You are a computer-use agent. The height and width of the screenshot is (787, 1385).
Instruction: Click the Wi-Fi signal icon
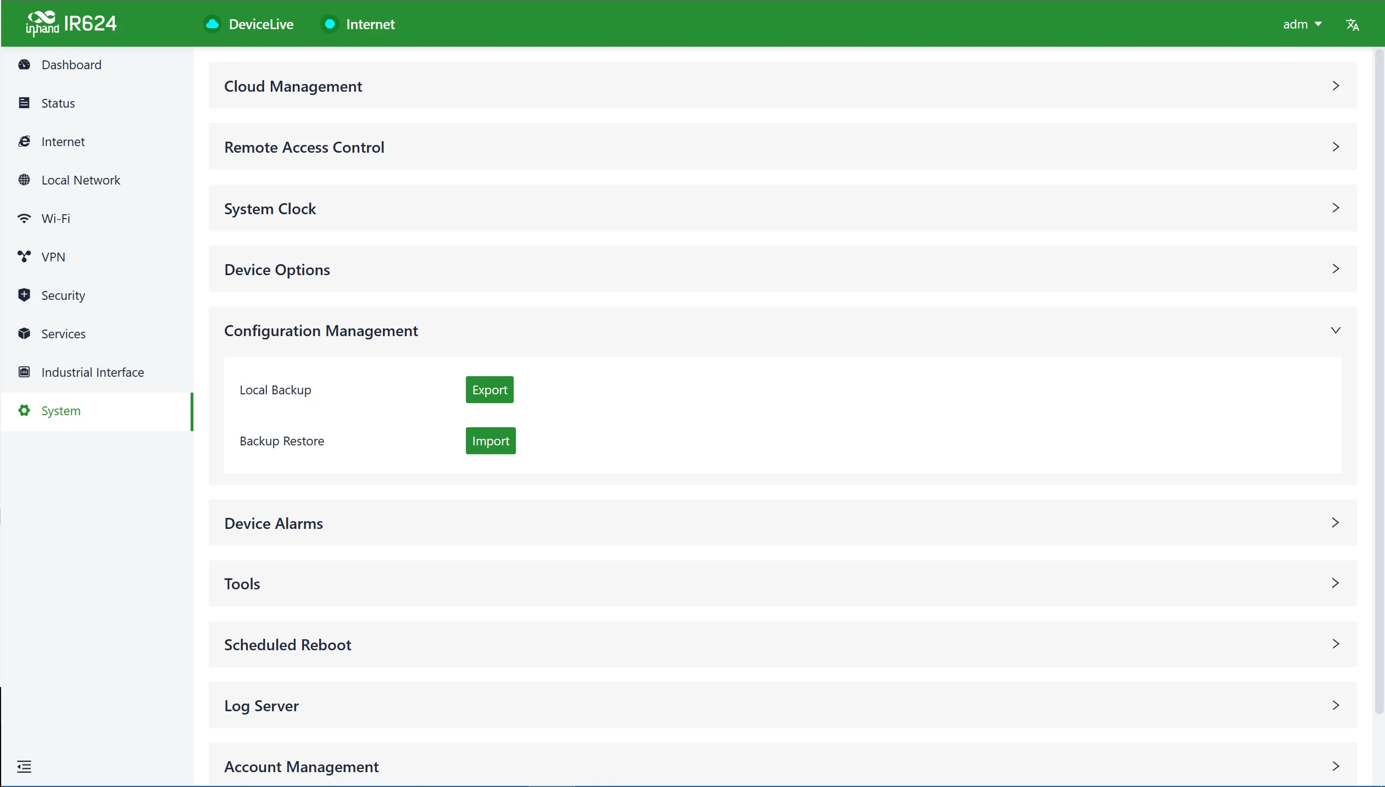click(24, 219)
